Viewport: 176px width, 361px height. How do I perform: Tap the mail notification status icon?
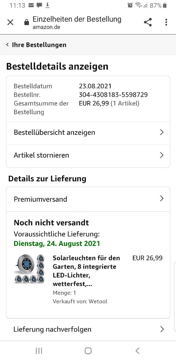pyautogui.click(x=31, y=5)
